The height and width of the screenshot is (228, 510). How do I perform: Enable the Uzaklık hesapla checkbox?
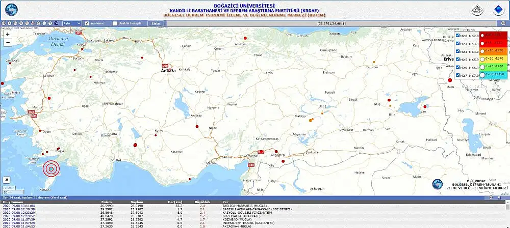115,23
